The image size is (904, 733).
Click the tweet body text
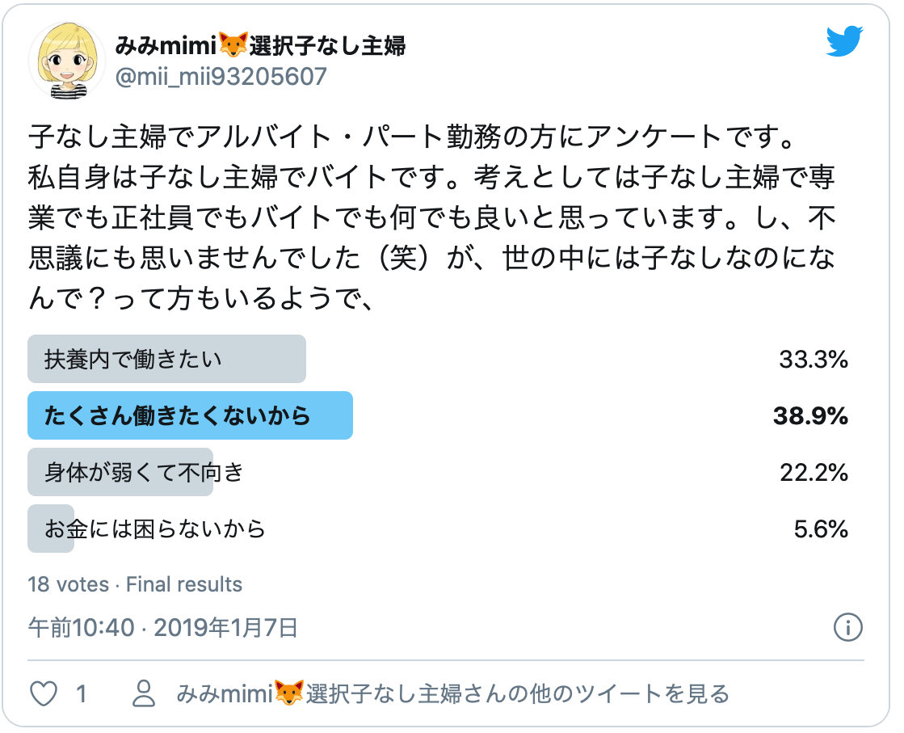432,217
